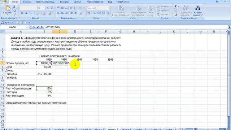Click the Decrease Font Size icon

click(52, 8)
